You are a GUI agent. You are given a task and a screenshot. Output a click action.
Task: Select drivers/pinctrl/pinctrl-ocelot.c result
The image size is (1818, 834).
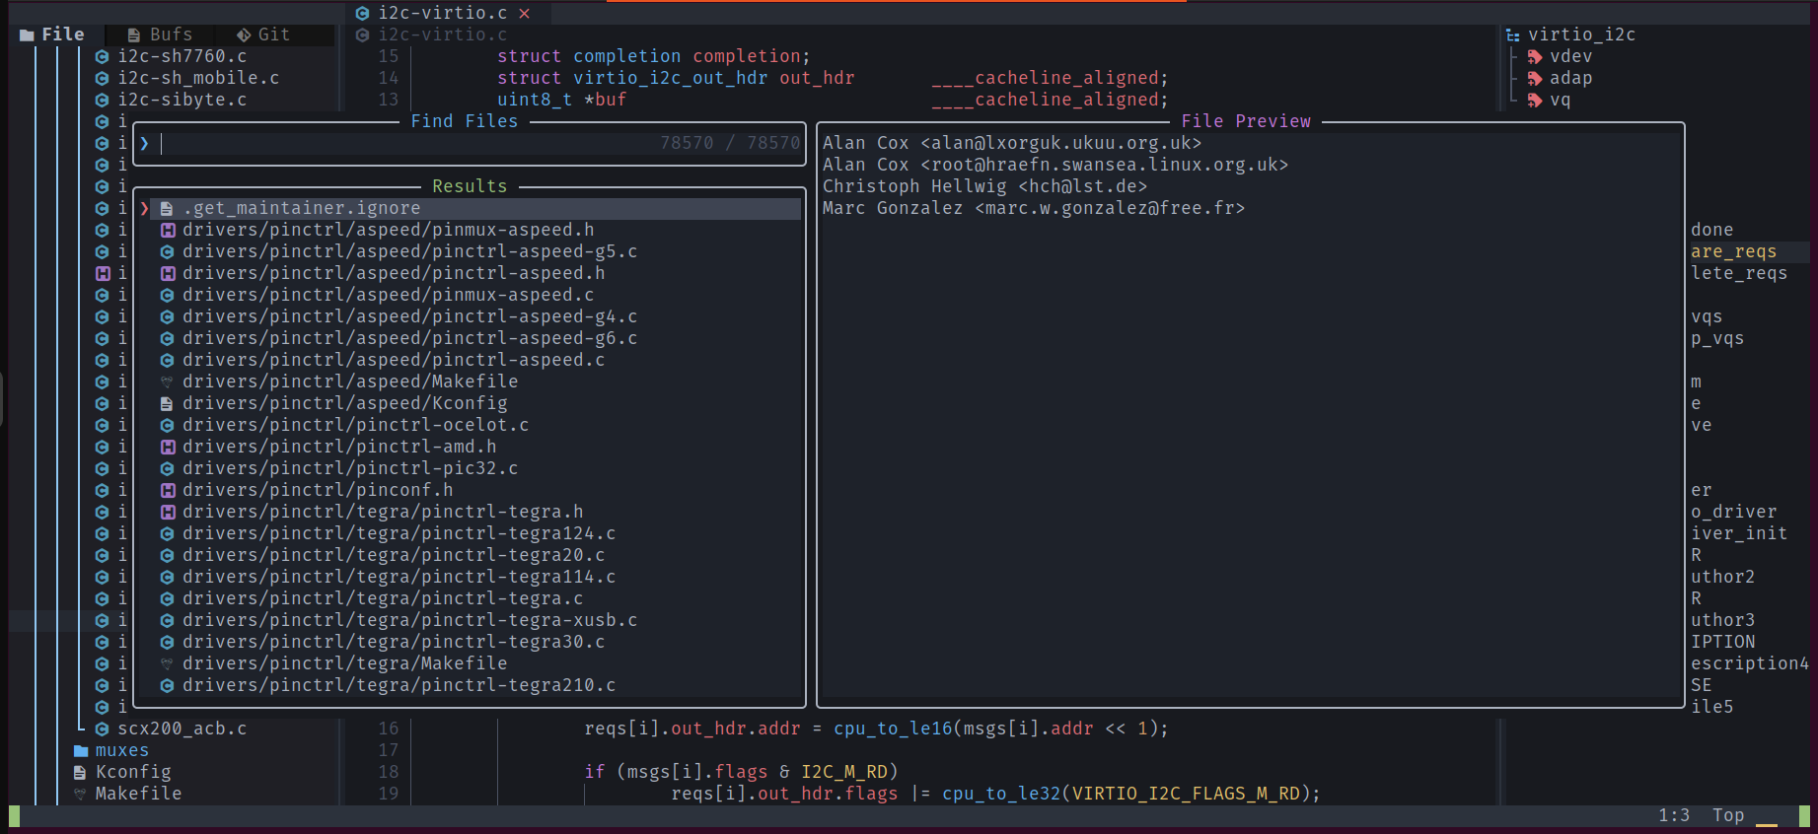pos(355,425)
